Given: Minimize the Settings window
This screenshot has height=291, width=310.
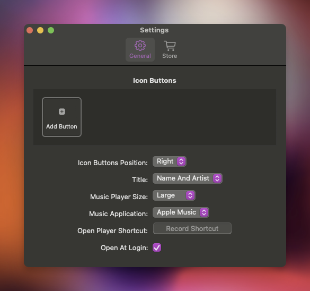Looking at the screenshot, I should click(x=40, y=30).
